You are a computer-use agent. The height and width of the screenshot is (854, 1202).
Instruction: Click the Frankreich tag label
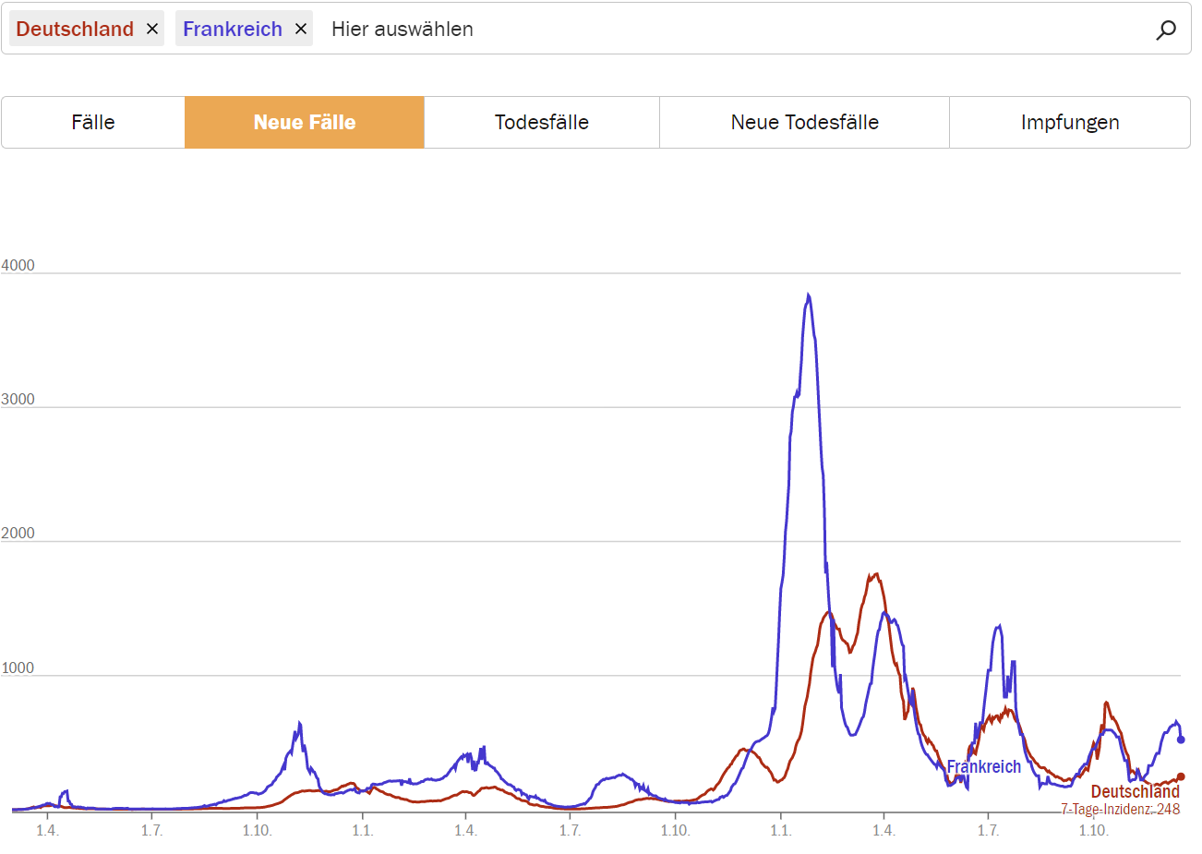[x=233, y=30]
